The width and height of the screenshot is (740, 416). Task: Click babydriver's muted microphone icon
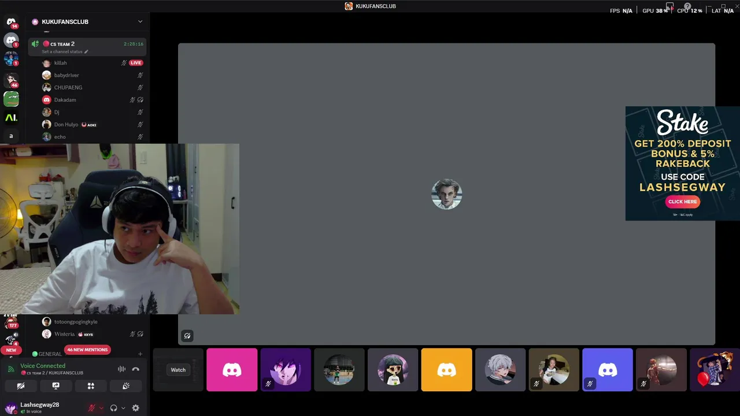pos(140,75)
